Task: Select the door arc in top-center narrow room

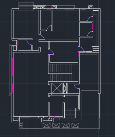Action: (49, 28)
